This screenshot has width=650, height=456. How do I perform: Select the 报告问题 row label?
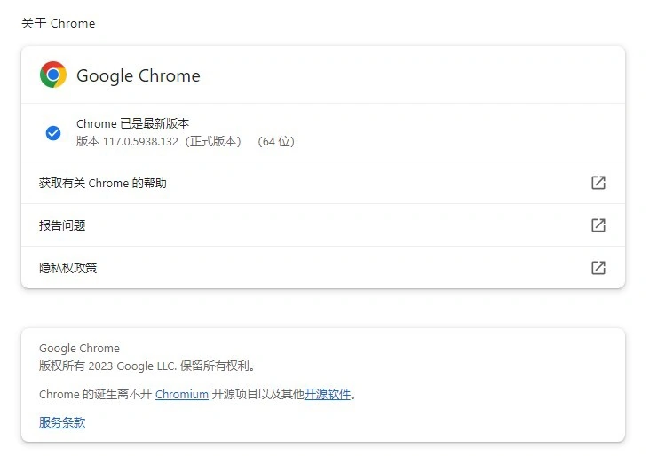[62, 225]
